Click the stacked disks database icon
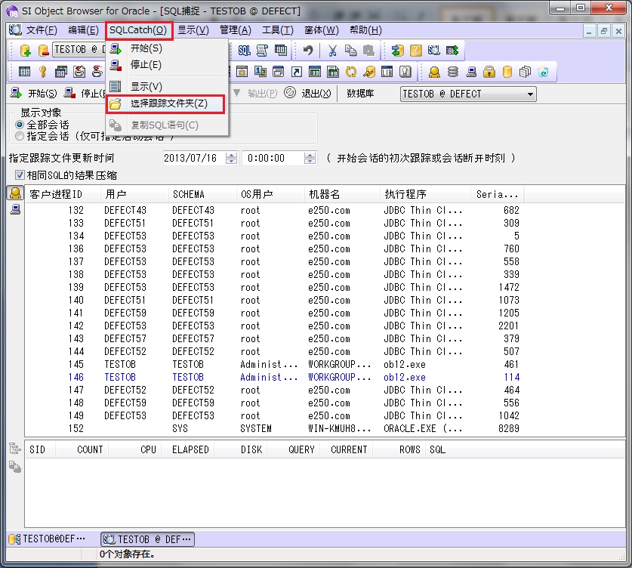The image size is (632, 568). click(453, 73)
